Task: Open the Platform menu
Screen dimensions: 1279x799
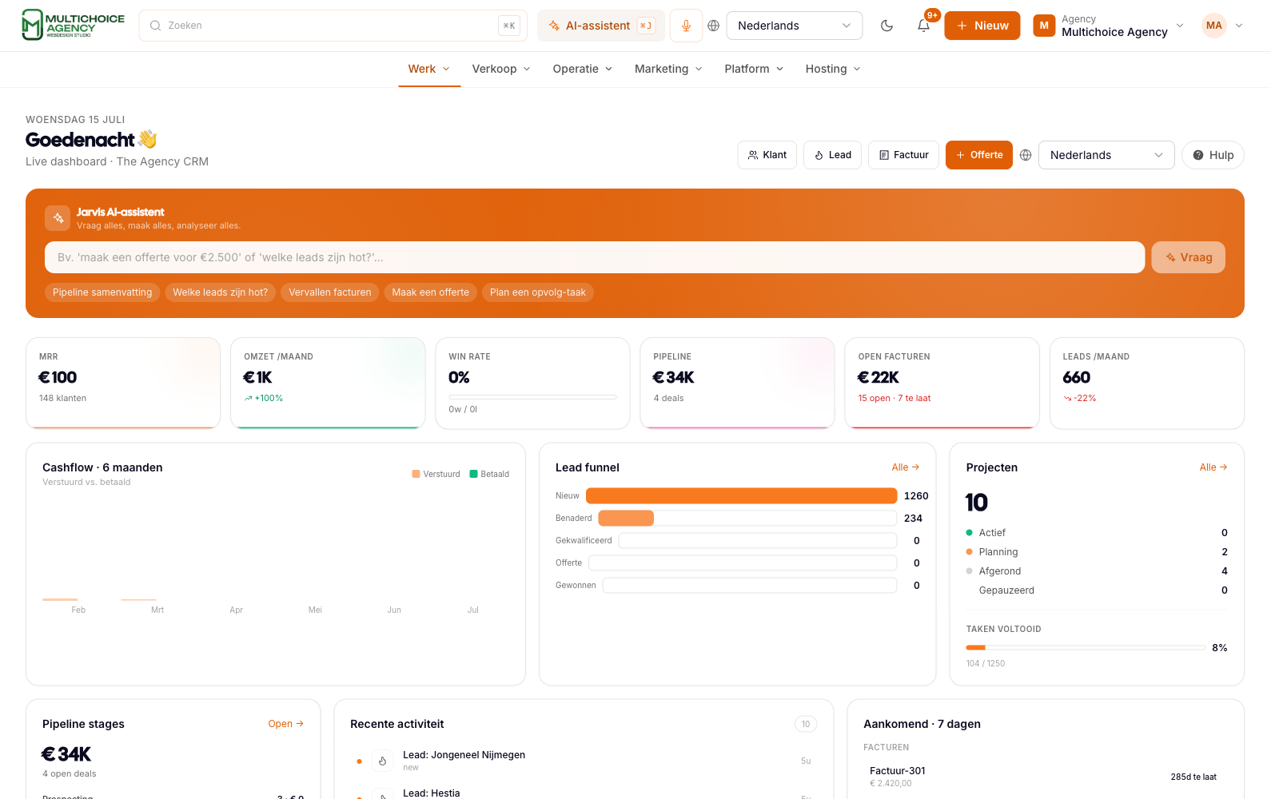Action: click(x=754, y=69)
